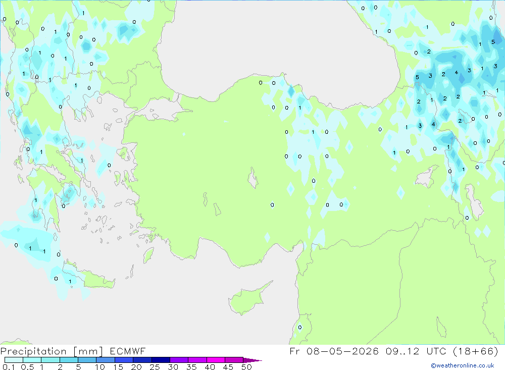Click the above-50 arrow tip of legend

[252, 360]
